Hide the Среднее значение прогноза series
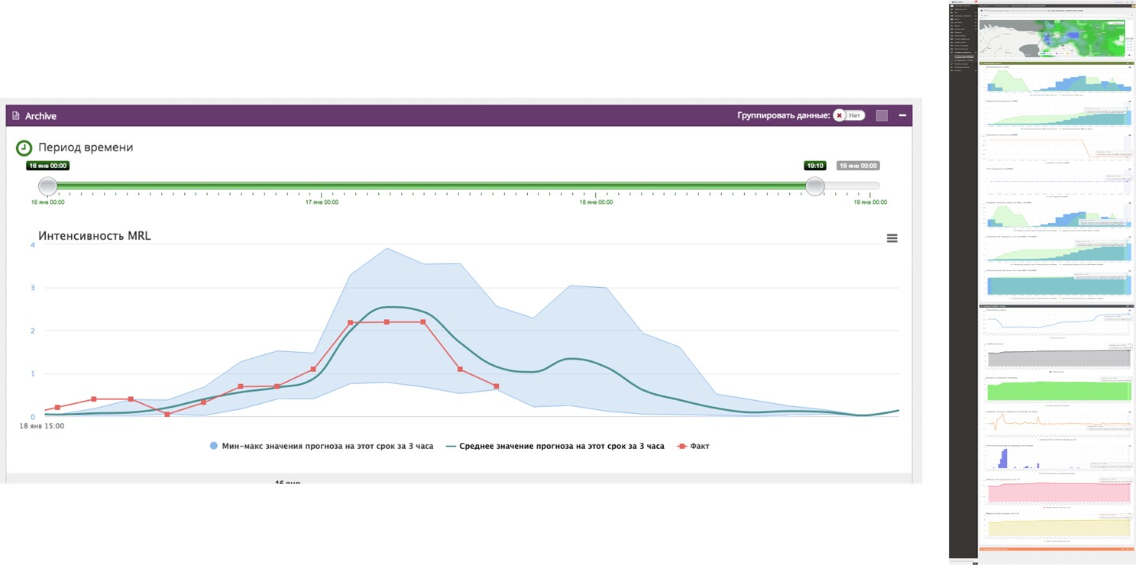1136x565 pixels. click(x=561, y=446)
